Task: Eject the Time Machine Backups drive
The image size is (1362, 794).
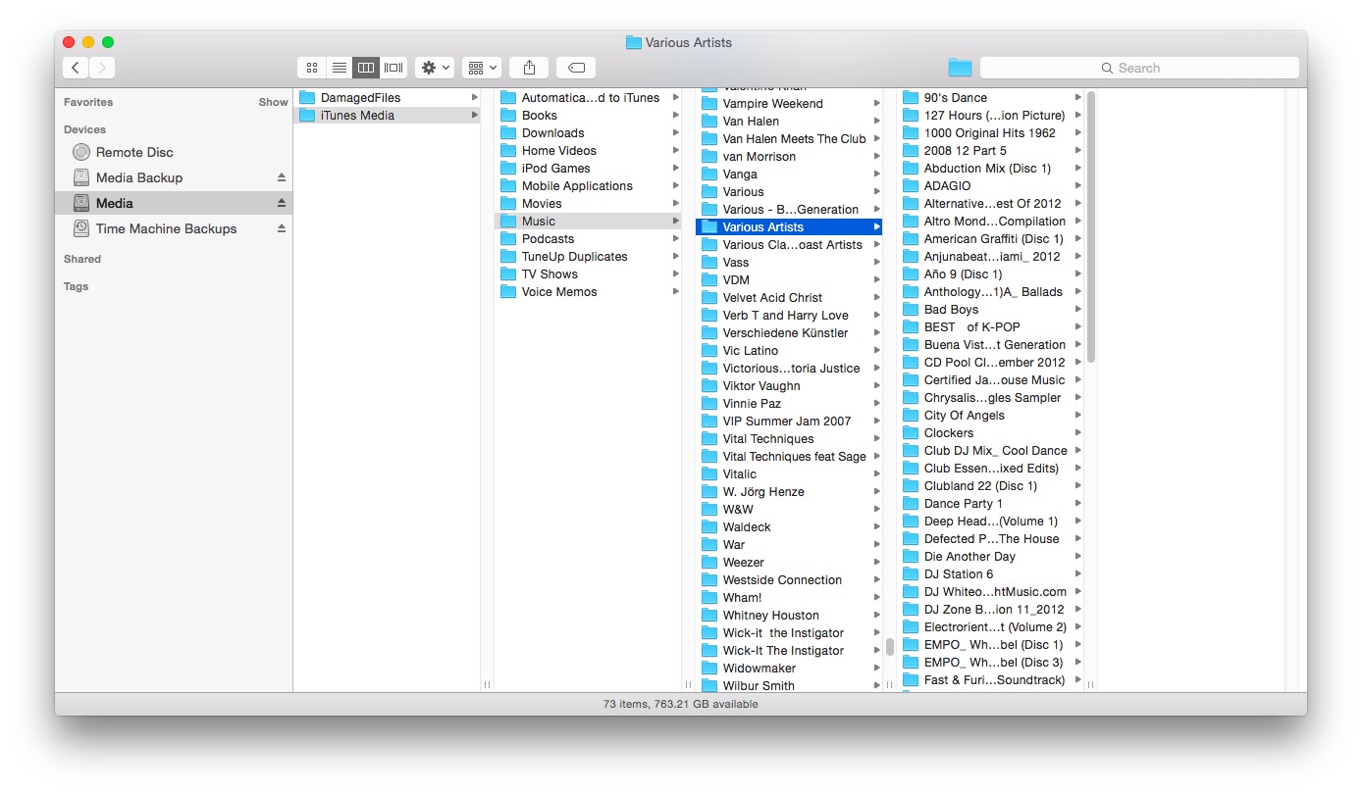Action: pyautogui.click(x=282, y=228)
